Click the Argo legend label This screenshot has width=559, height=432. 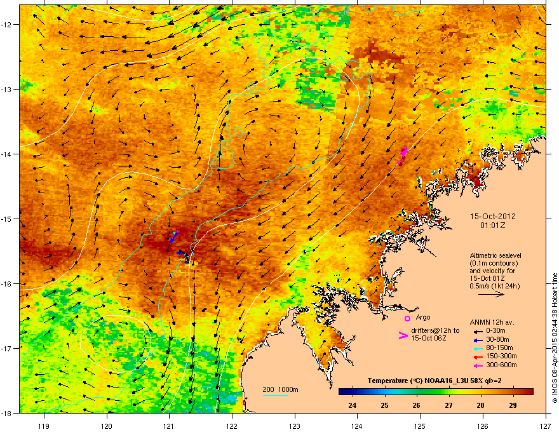click(x=423, y=317)
